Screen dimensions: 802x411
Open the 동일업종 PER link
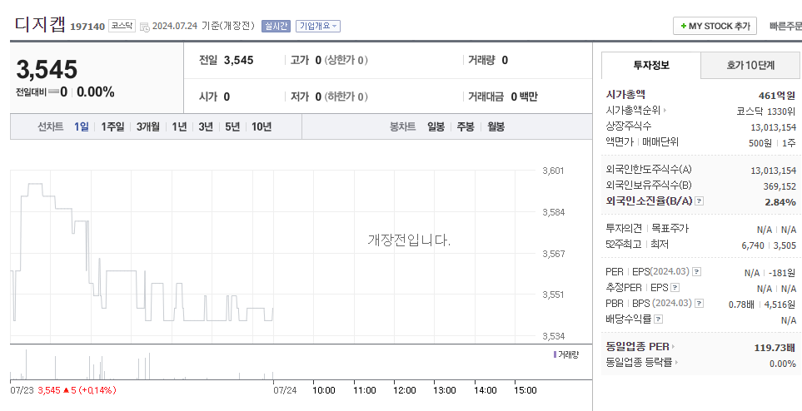point(640,347)
